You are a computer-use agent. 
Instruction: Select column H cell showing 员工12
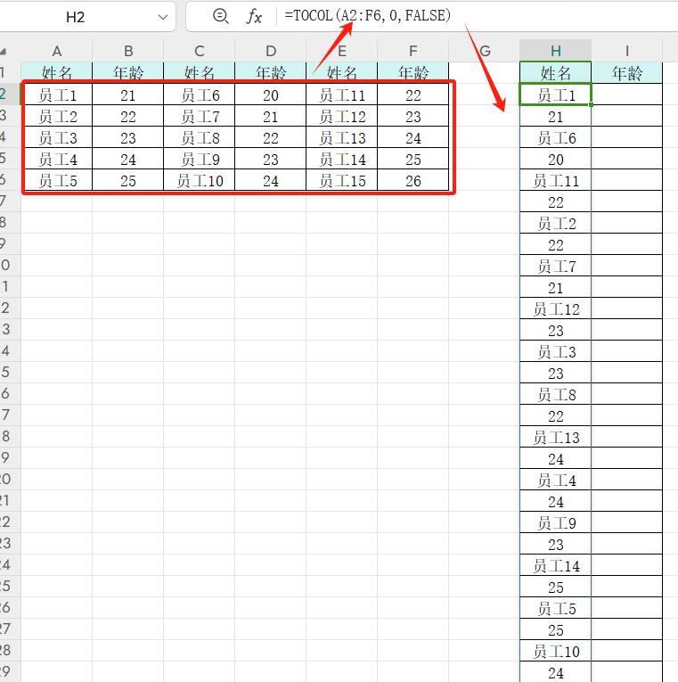point(555,308)
